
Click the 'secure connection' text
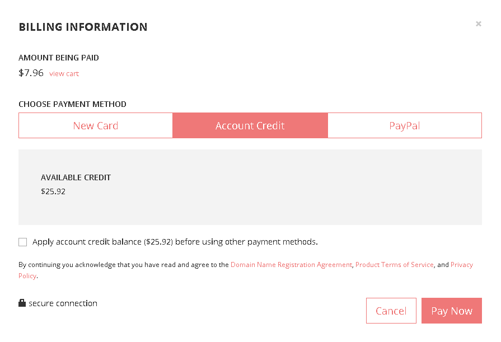[63, 303]
